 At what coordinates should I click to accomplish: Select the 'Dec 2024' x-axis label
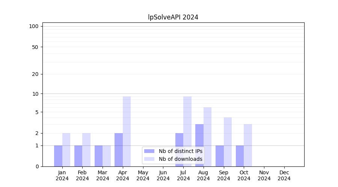click(x=284, y=175)
